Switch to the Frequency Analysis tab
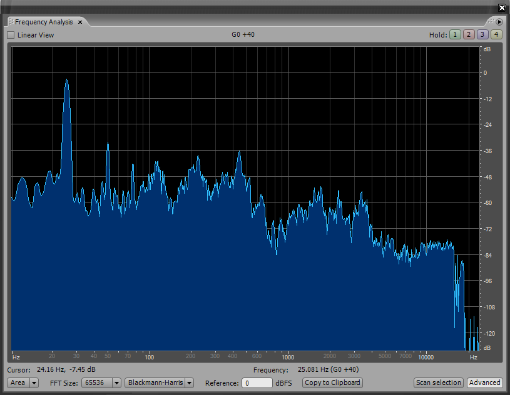Image resolution: width=510 pixels, height=395 pixels. click(44, 22)
